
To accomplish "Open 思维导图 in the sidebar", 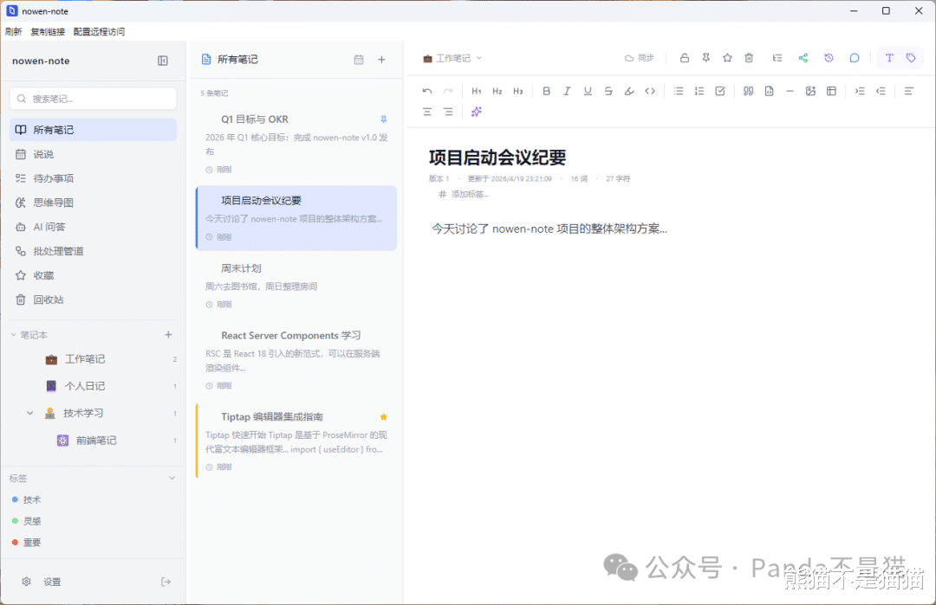I will click(93, 203).
